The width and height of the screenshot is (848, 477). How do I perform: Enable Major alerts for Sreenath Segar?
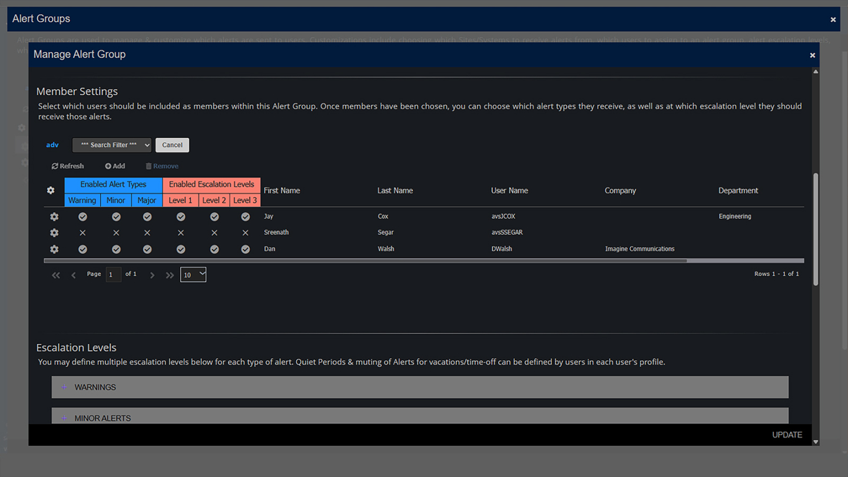click(x=147, y=233)
